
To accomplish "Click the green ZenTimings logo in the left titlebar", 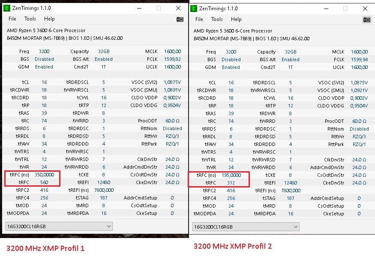I will coord(6,7).
